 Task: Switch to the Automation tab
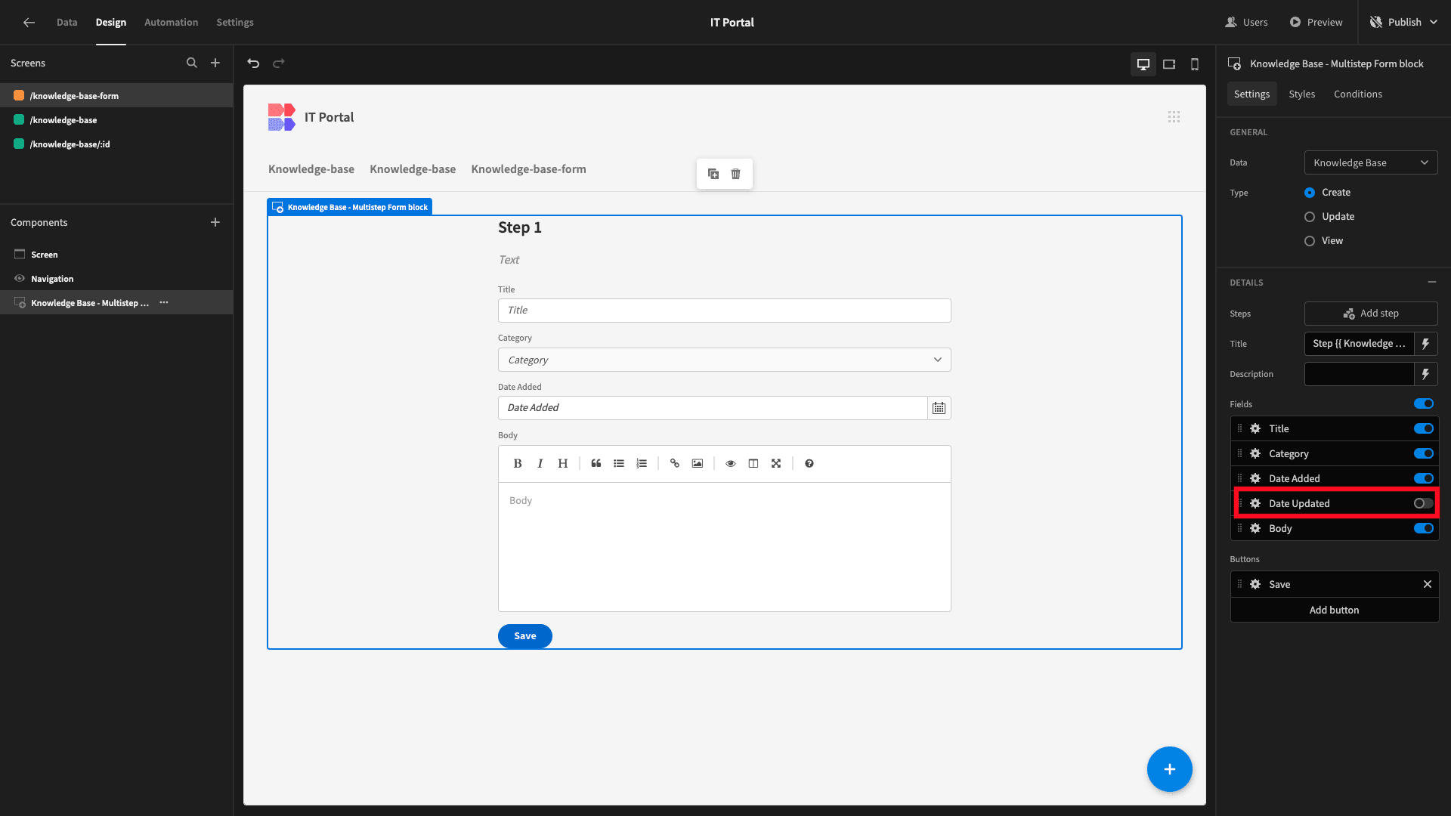(x=171, y=23)
